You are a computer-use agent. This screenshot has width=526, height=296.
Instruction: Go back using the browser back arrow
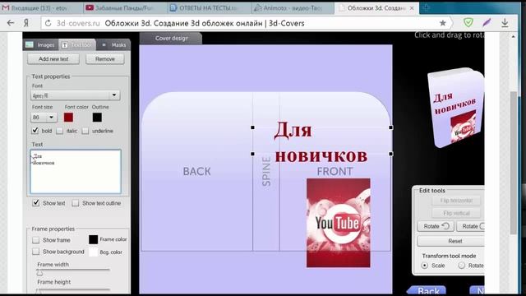tap(11, 23)
